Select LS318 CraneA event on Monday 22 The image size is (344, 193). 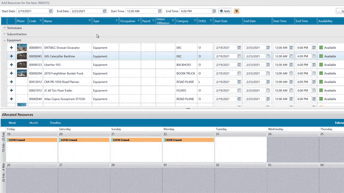point(189,140)
